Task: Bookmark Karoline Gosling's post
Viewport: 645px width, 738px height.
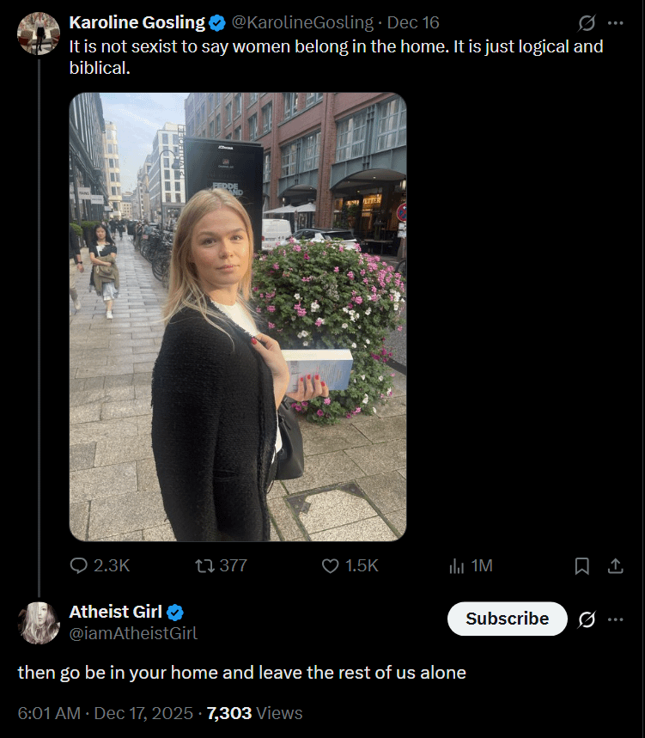Action: pos(581,565)
